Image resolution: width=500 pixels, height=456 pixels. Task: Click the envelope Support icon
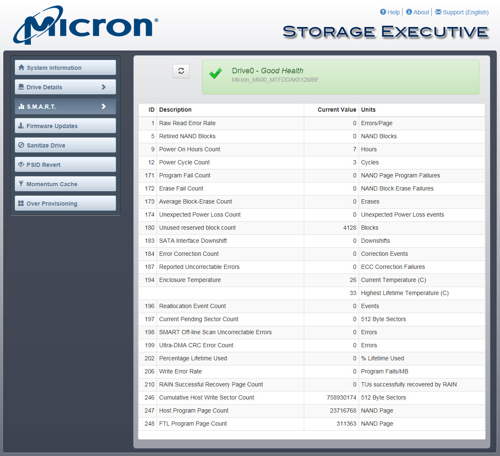[438, 12]
